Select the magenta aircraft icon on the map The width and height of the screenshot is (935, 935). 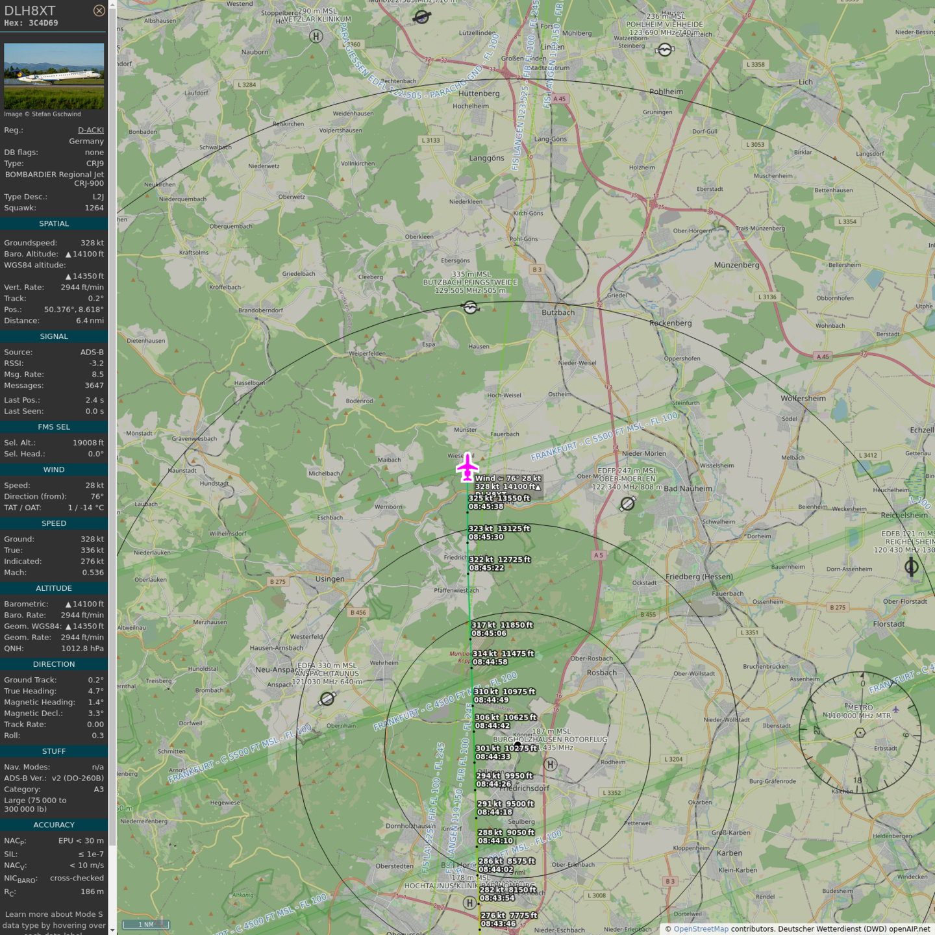(x=467, y=467)
